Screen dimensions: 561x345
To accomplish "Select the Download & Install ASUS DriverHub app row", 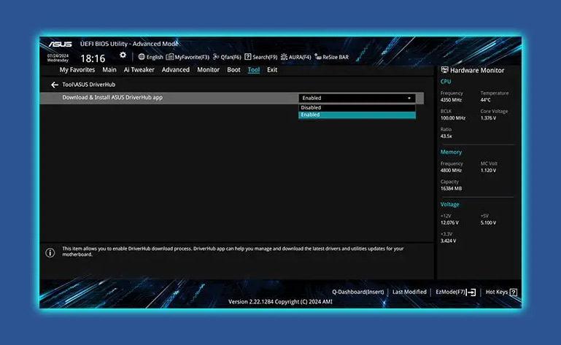I will pos(231,98).
